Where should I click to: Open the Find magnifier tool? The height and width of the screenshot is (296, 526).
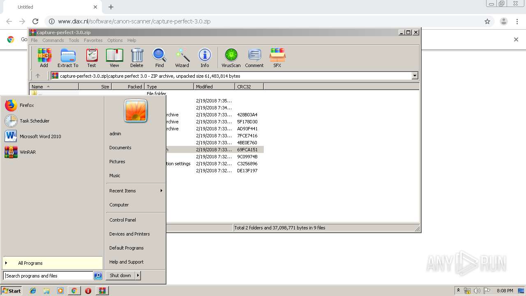(x=159, y=58)
